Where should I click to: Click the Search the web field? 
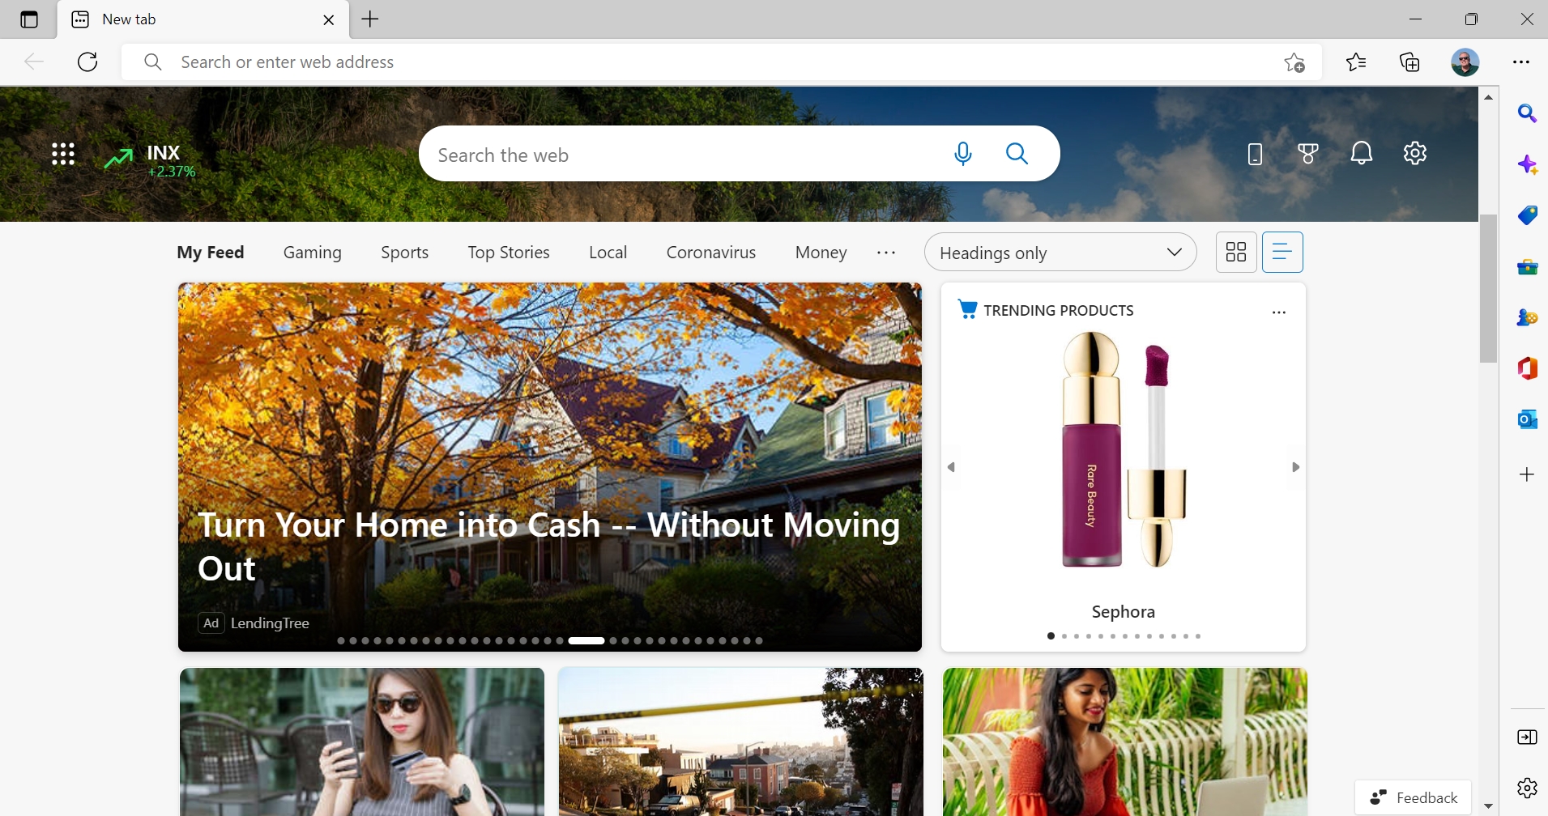680,155
